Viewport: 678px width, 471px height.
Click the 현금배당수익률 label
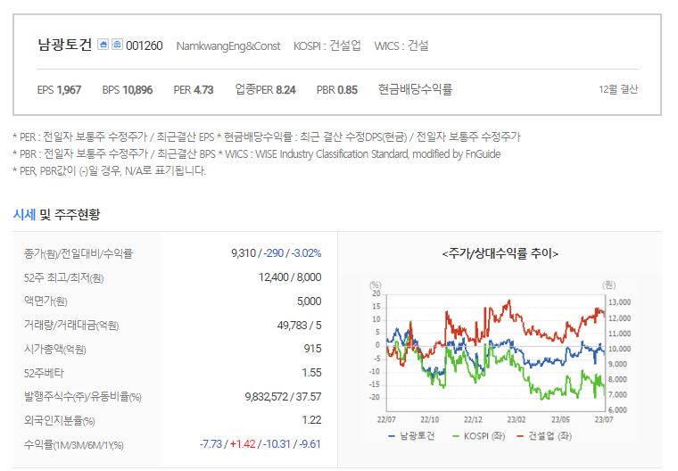(x=415, y=89)
